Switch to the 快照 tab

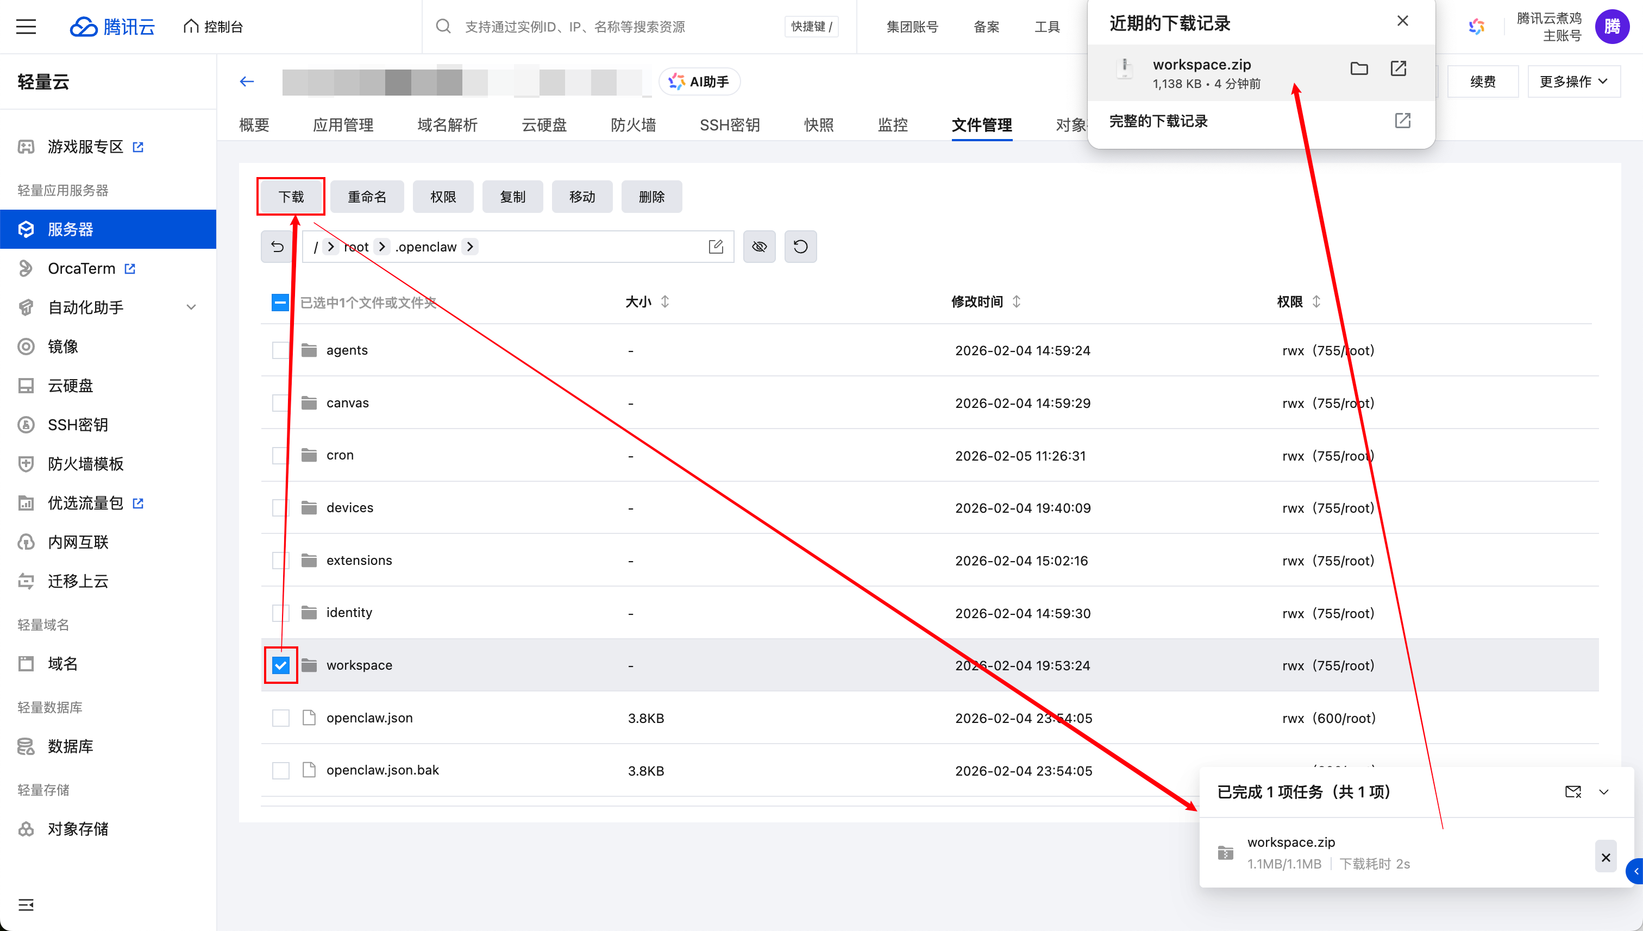tap(818, 125)
